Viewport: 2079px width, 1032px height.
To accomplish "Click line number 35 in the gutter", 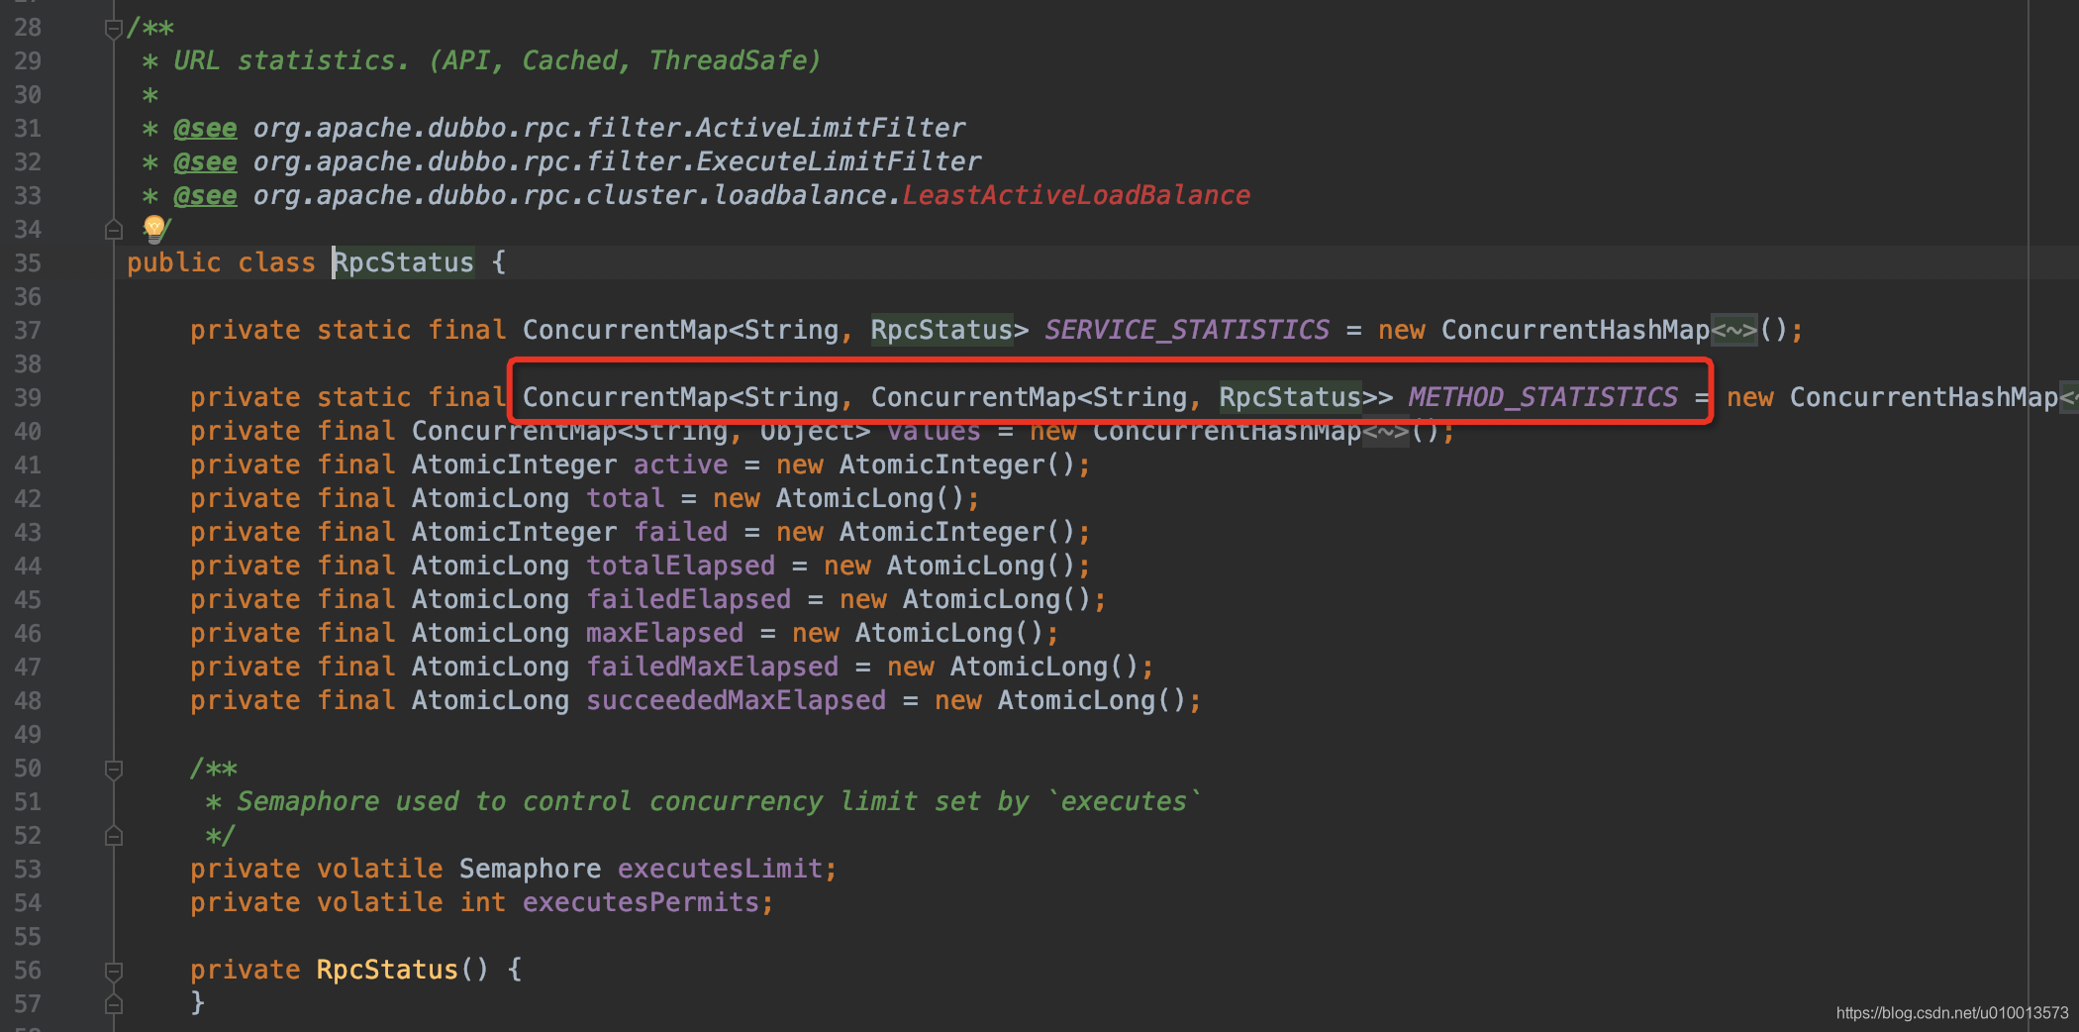I will [x=28, y=263].
